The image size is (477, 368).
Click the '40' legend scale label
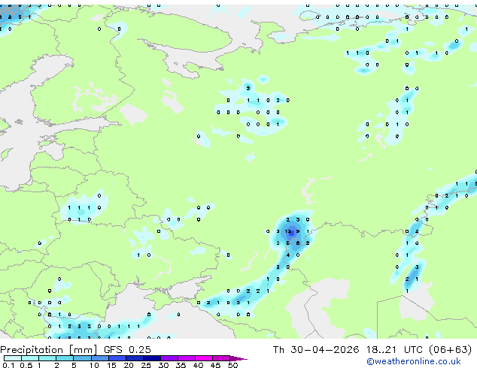click(198, 365)
